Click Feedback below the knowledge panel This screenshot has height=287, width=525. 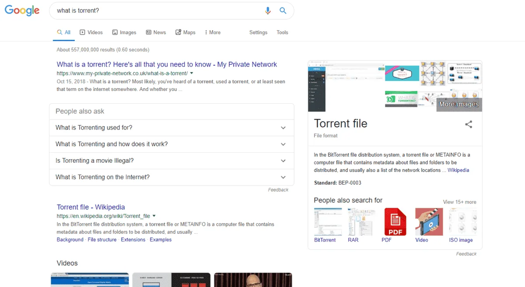pyautogui.click(x=466, y=254)
